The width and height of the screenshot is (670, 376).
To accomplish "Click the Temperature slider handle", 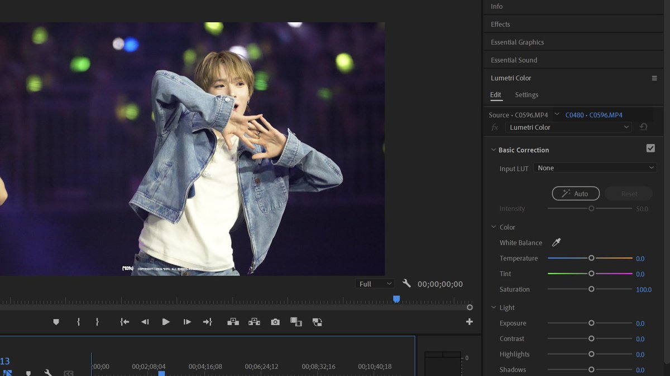I will click(591, 258).
